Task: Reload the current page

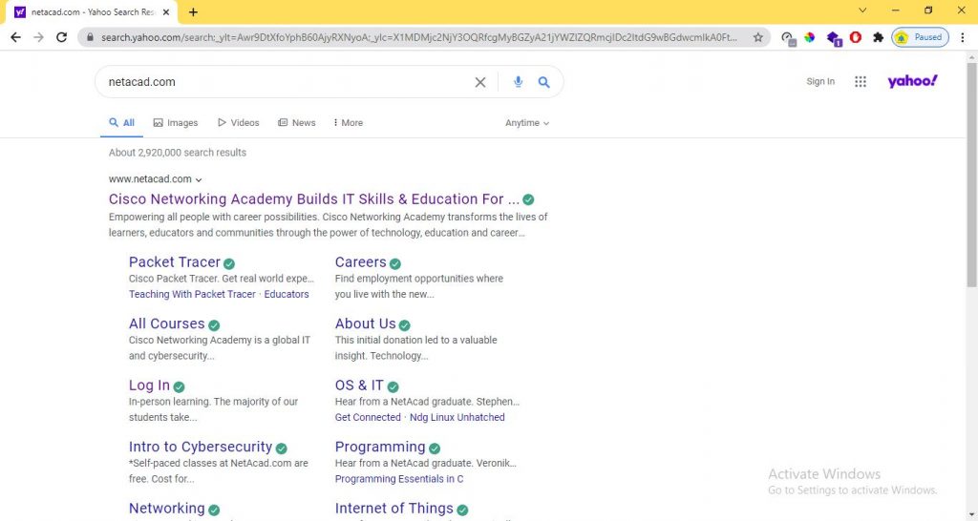Action: [x=61, y=37]
